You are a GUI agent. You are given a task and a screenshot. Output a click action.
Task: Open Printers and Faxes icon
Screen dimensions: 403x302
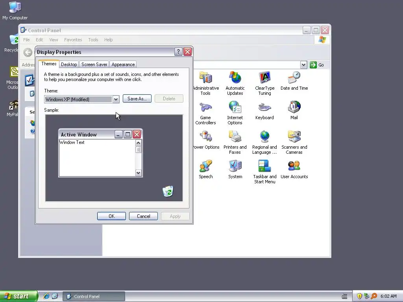(x=235, y=142)
